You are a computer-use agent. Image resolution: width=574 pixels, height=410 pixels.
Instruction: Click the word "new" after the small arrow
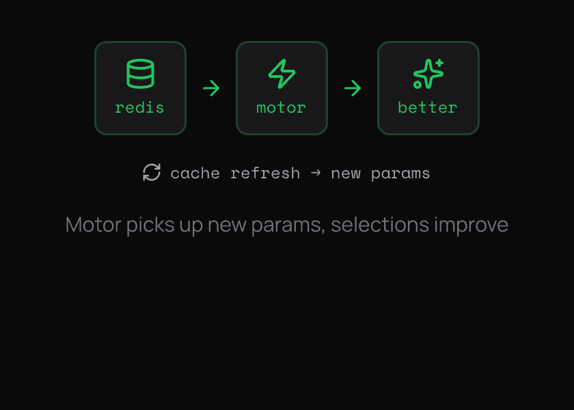(x=346, y=174)
